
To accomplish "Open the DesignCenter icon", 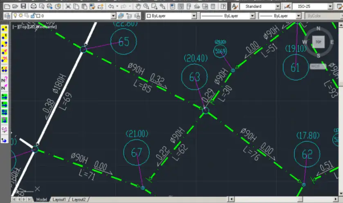I will [181, 7].
